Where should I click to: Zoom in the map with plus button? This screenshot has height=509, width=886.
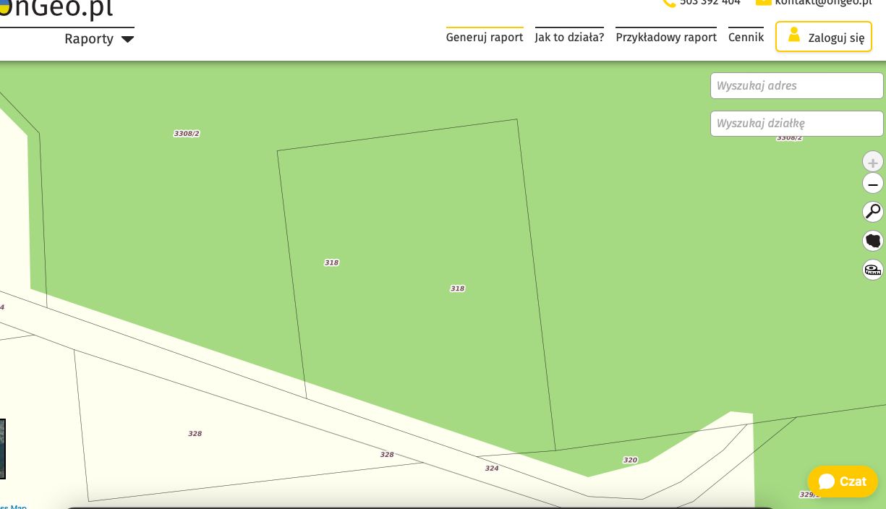point(873,162)
